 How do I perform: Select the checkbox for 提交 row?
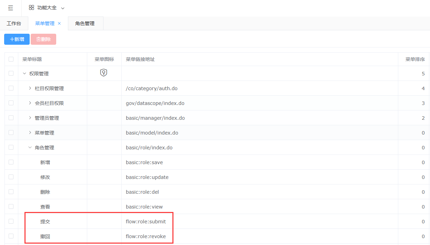coord(11,221)
